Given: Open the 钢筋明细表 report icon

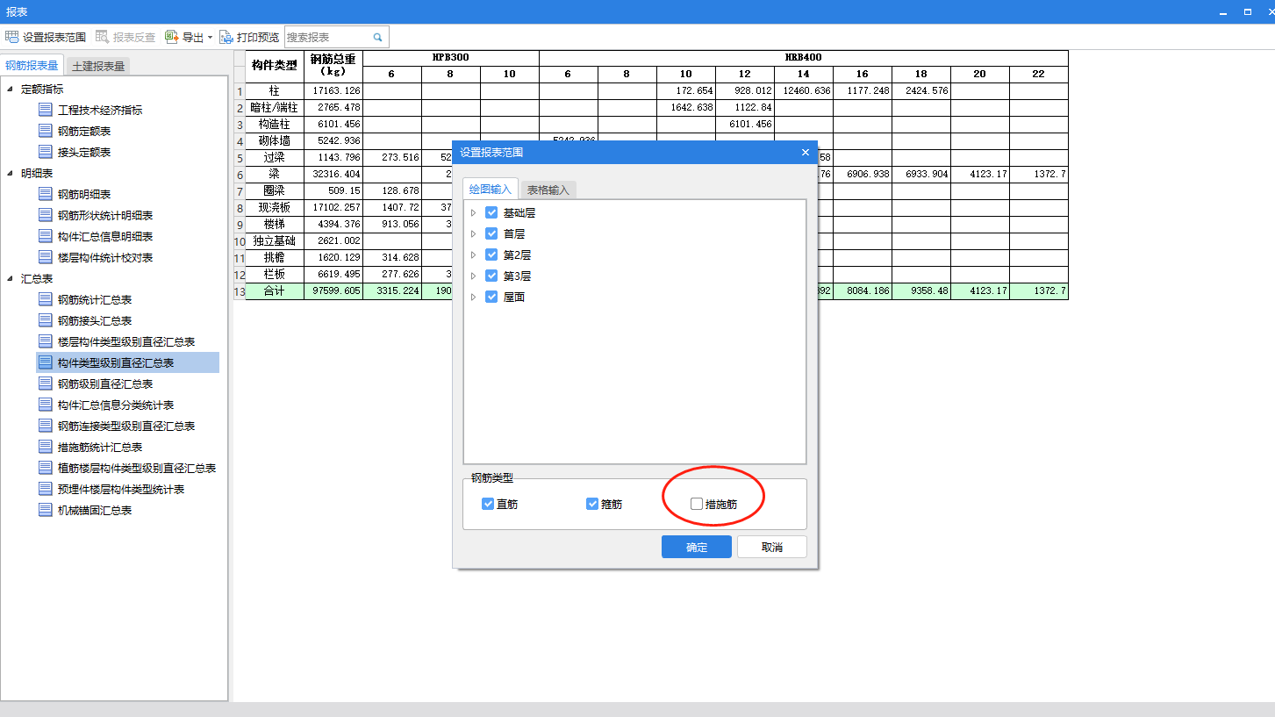Looking at the screenshot, I should tap(46, 194).
